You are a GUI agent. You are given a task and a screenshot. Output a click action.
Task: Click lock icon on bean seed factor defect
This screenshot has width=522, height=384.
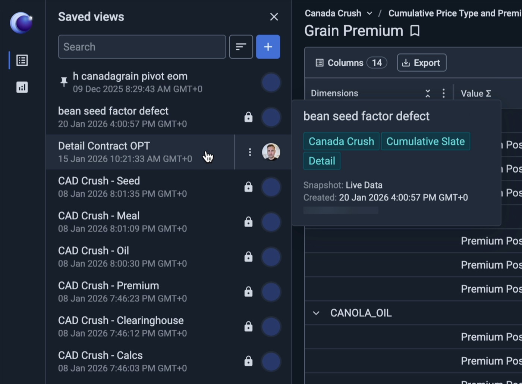tap(248, 117)
